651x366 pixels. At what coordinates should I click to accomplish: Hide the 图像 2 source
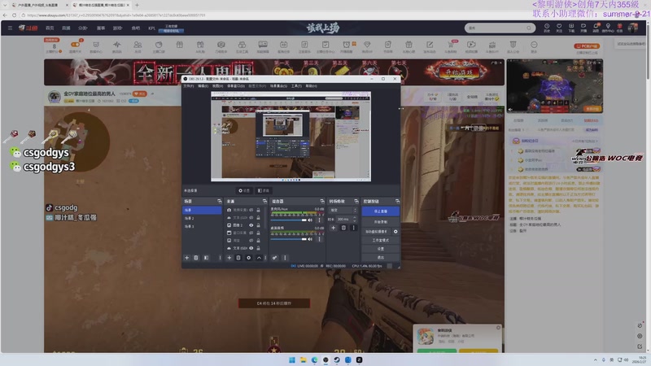[251, 225]
